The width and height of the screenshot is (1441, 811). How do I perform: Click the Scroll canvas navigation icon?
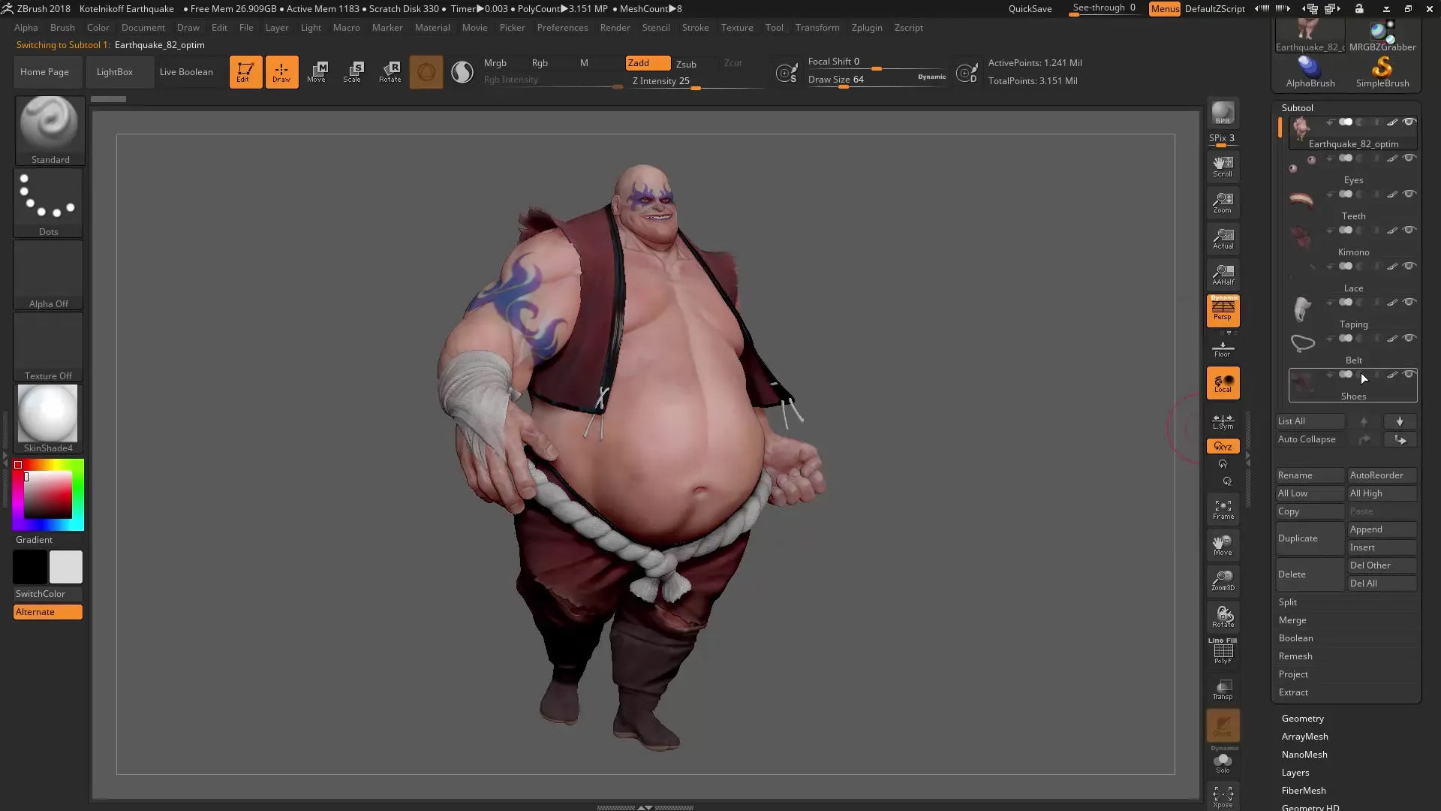[1223, 167]
